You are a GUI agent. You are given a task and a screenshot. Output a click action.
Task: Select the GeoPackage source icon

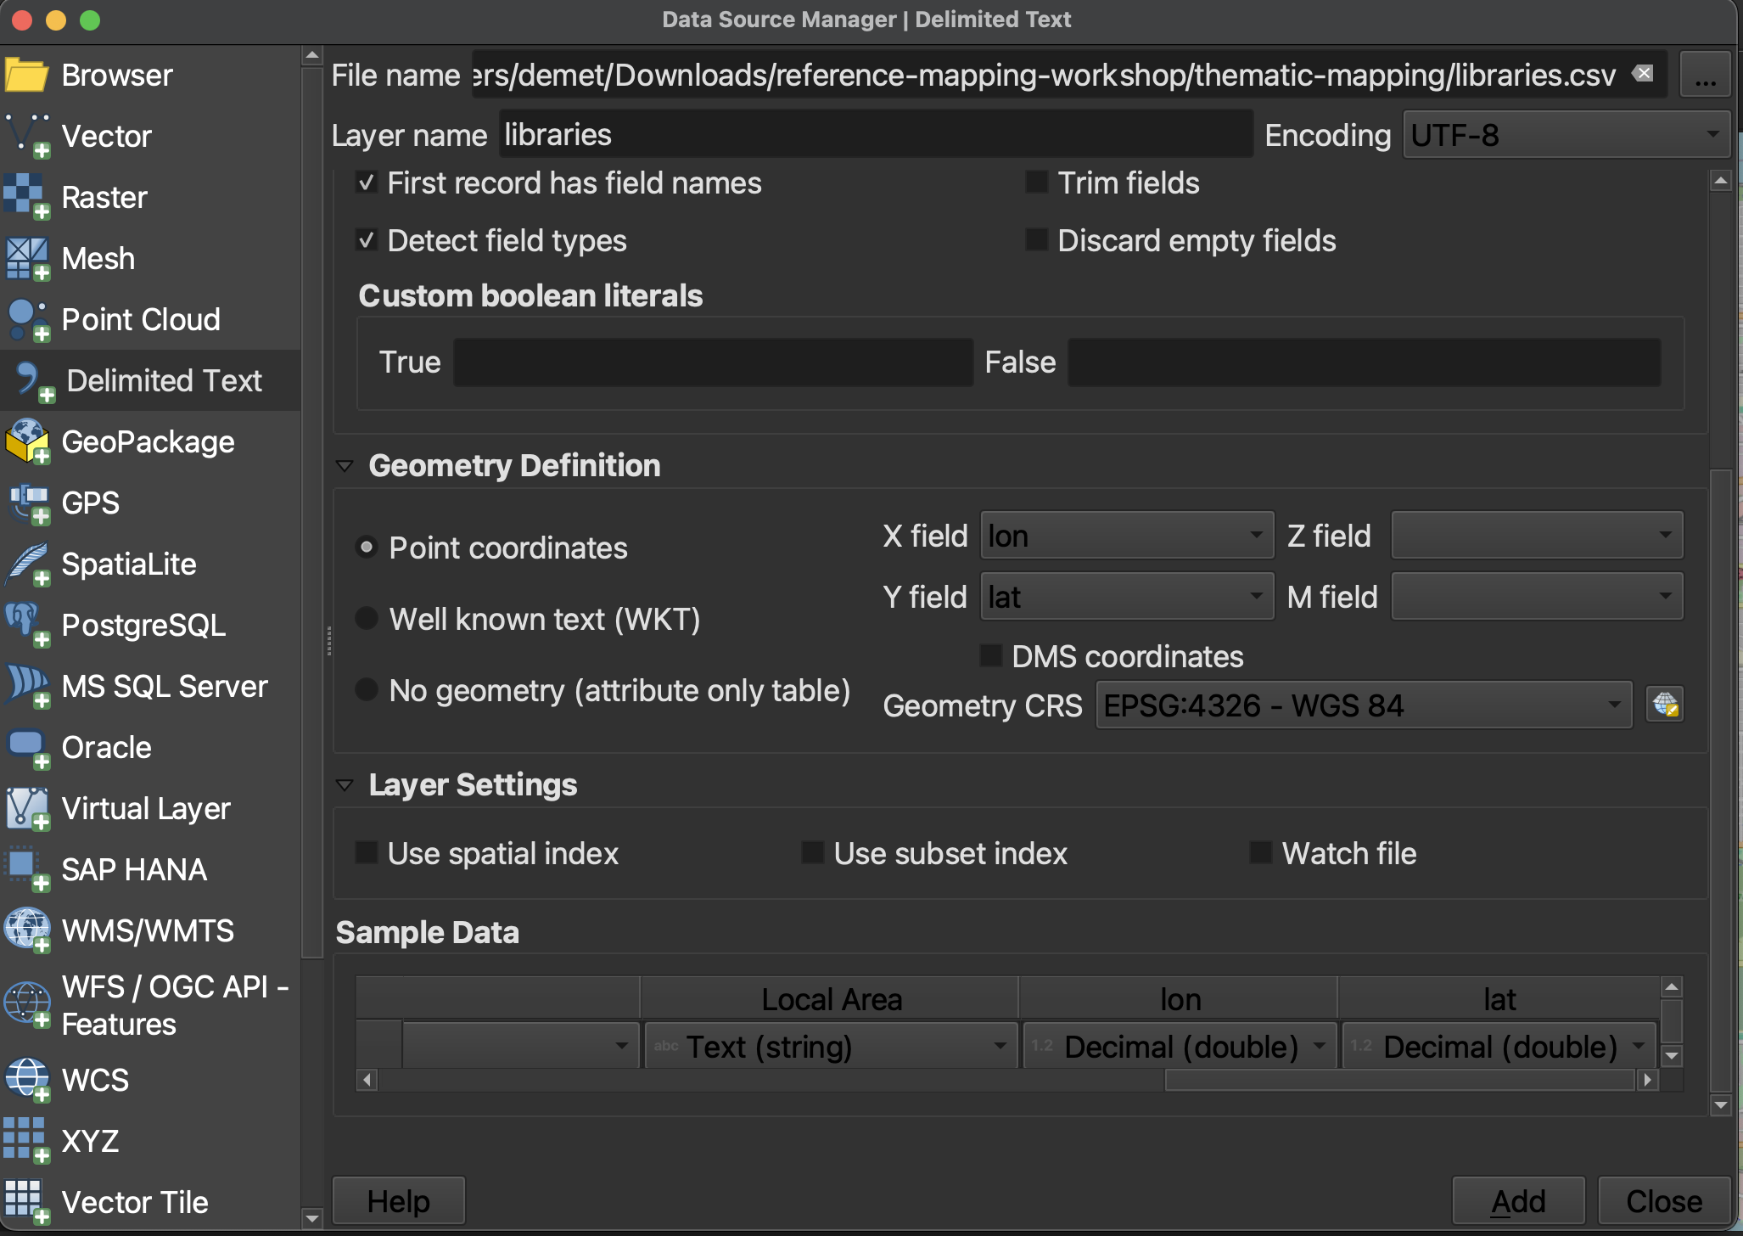(27, 441)
